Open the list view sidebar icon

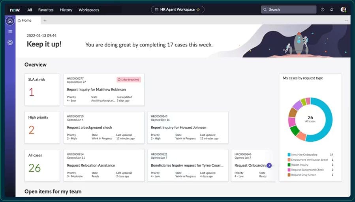click(x=10, y=32)
